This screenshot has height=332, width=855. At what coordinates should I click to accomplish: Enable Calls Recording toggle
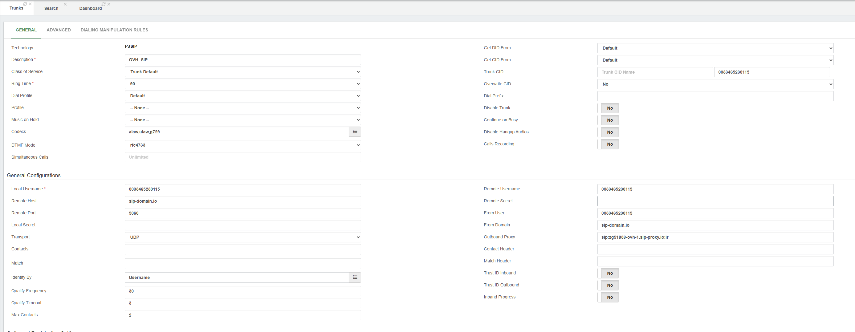coord(608,144)
